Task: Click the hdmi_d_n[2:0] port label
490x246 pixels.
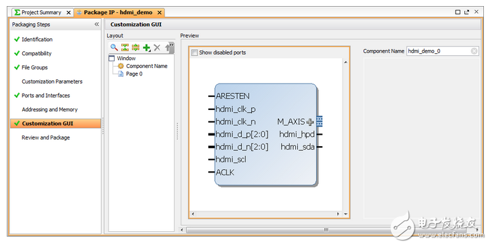Action: click(242, 147)
